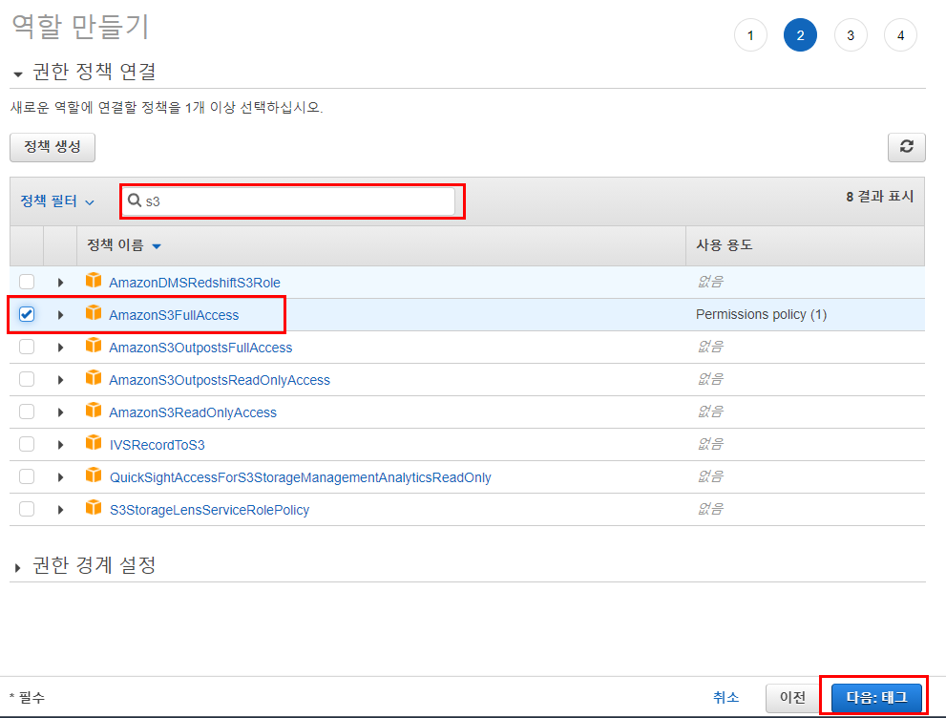
Task: Expand the 권한 경계 설정 section
Action: pos(17,568)
